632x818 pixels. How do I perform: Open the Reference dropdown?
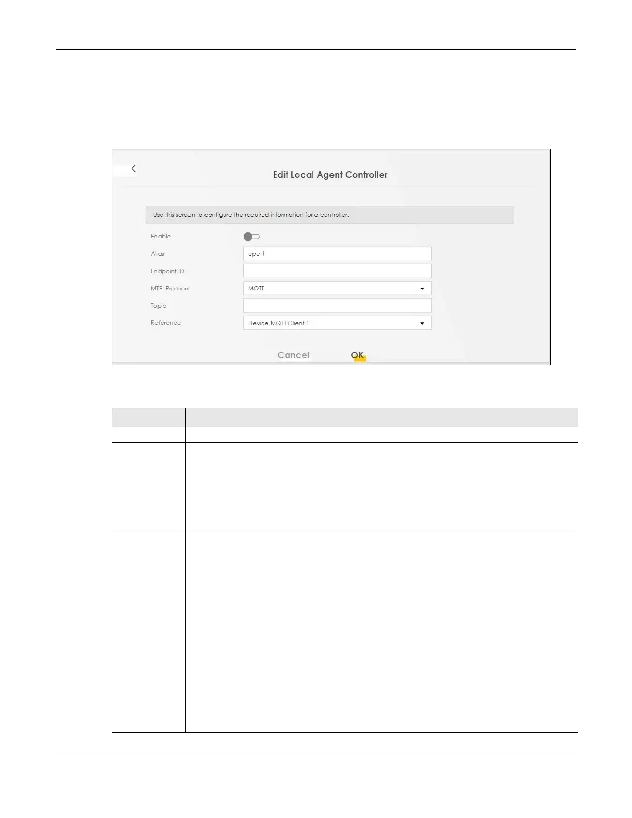pos(337,323)
